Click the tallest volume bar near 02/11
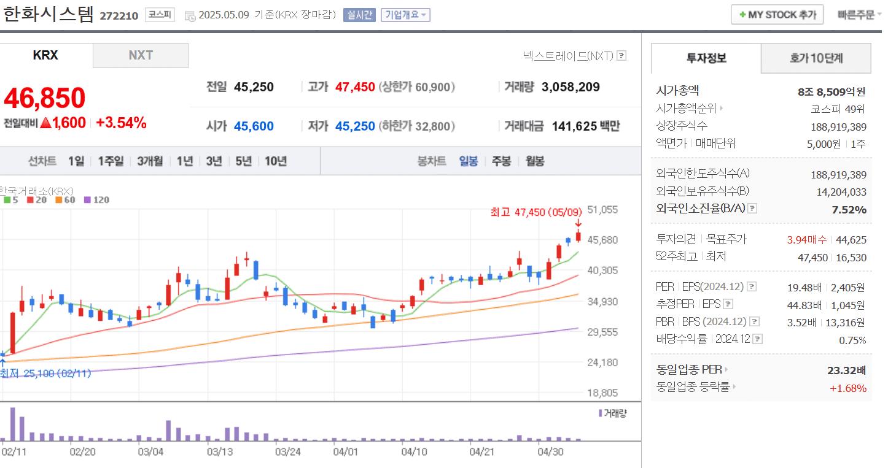Screen dimensions: 888x468 pos(12,424)
